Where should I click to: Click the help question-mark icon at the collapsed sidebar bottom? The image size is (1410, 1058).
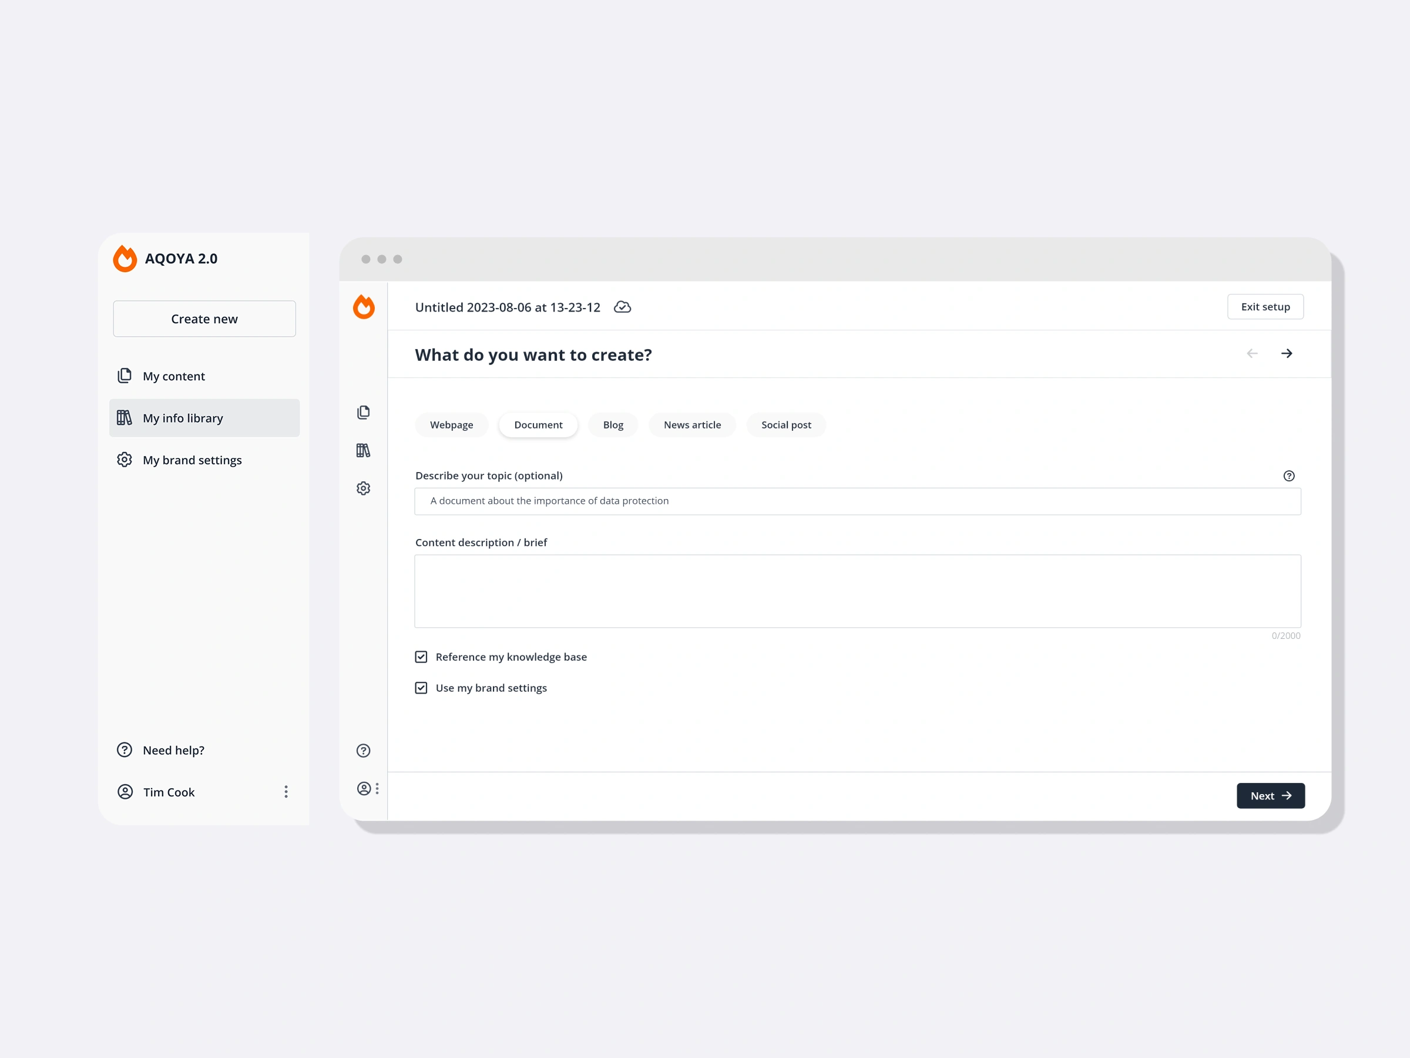(x=363, y=751)
